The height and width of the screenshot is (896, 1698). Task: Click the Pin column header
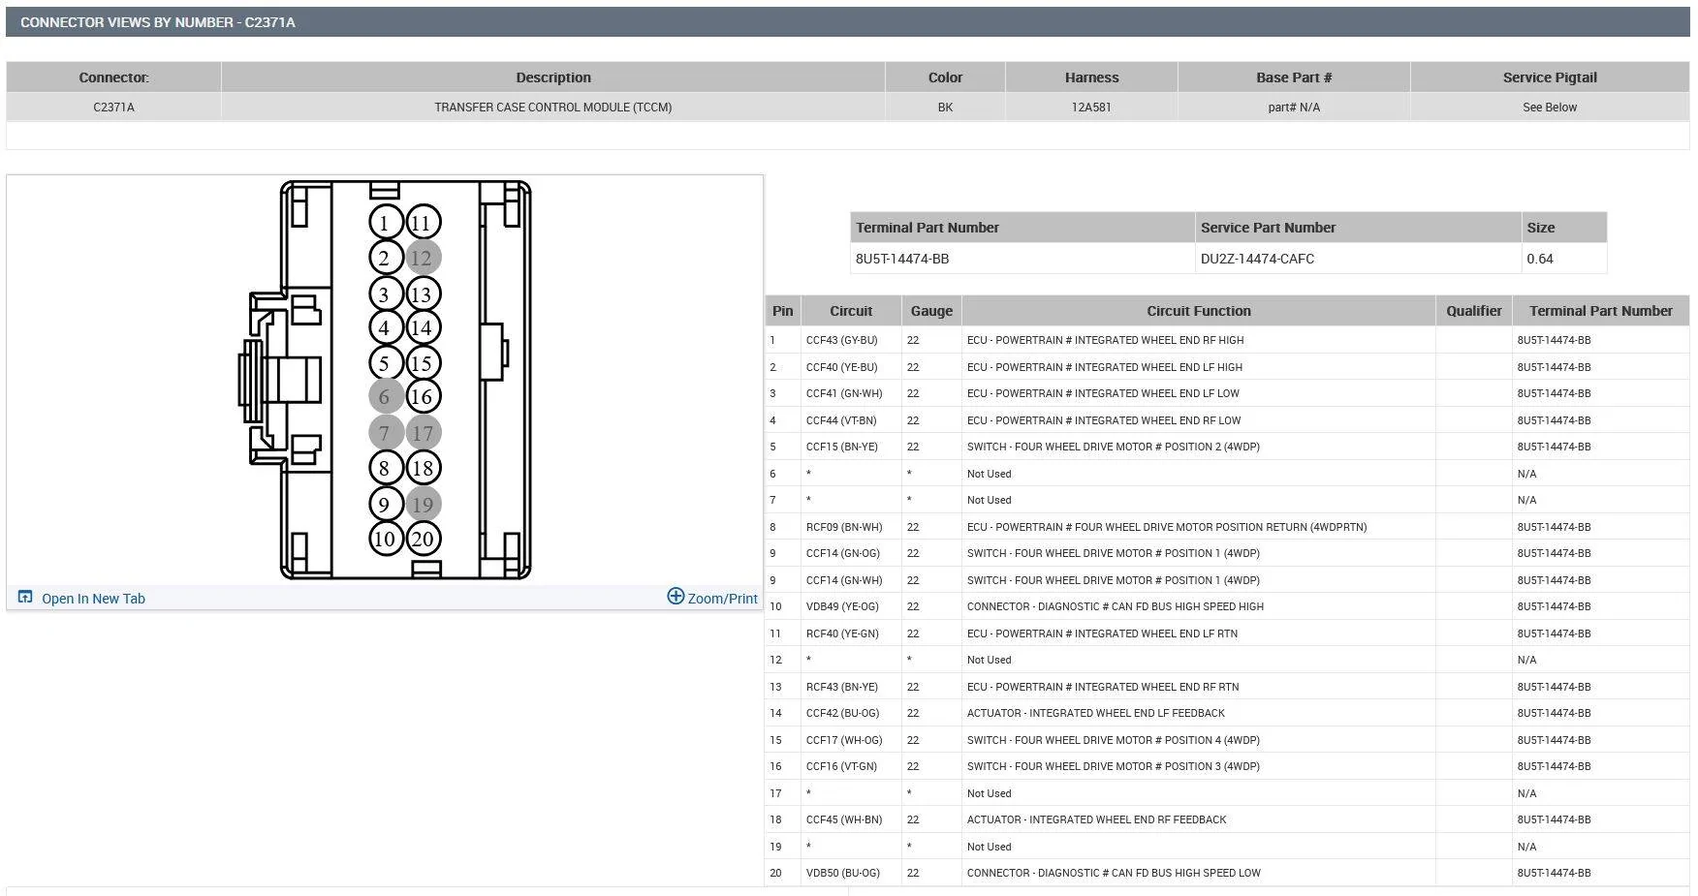point(782,311)
